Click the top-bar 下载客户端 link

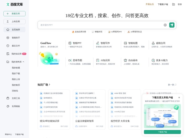pos(163,4)
